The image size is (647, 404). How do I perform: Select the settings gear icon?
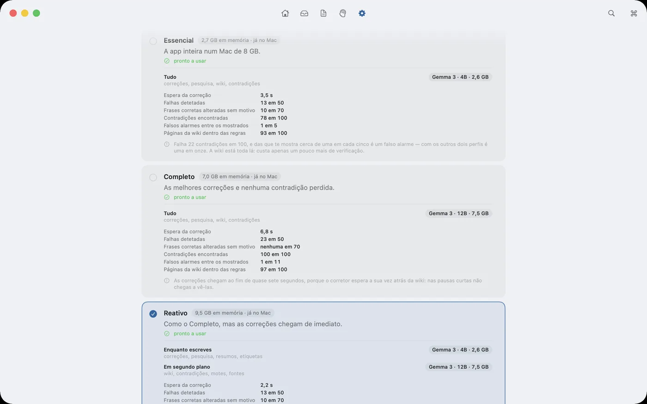point(362,13)
